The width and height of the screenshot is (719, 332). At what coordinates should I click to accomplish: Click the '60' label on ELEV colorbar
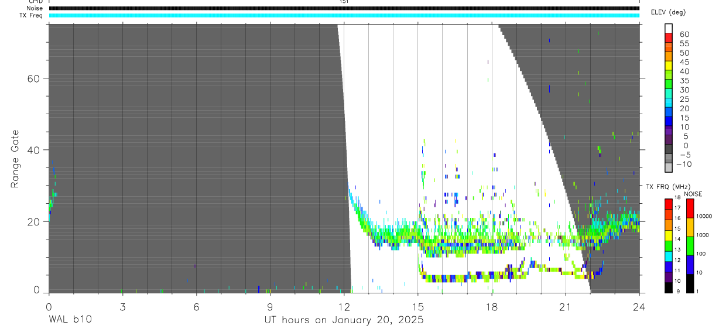pos(684,35)
